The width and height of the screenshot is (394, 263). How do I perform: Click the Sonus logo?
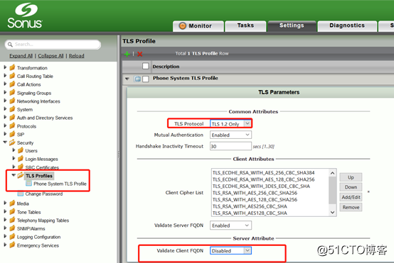(25, 16)
